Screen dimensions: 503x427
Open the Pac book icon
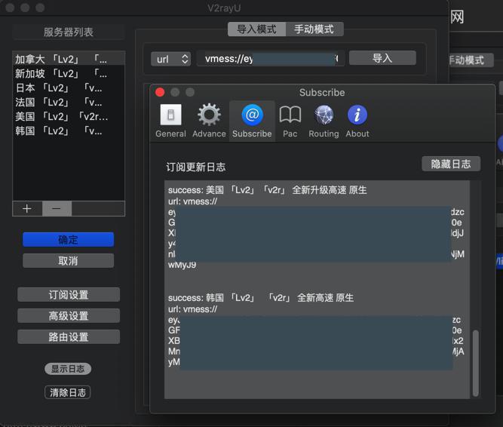pos(290,121)
